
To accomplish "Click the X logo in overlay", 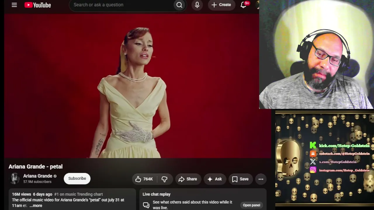I will click(x=313, y=162).
